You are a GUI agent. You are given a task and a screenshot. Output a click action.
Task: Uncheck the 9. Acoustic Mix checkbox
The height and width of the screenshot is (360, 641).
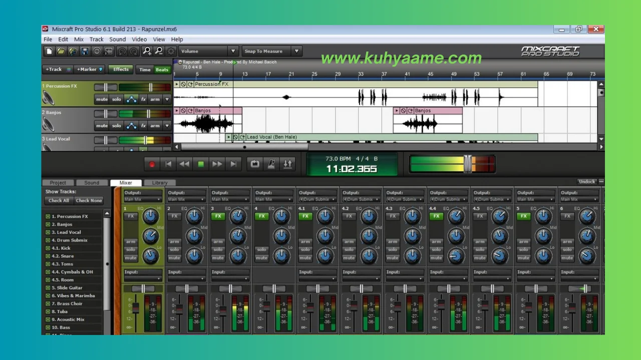pos(48,319)
